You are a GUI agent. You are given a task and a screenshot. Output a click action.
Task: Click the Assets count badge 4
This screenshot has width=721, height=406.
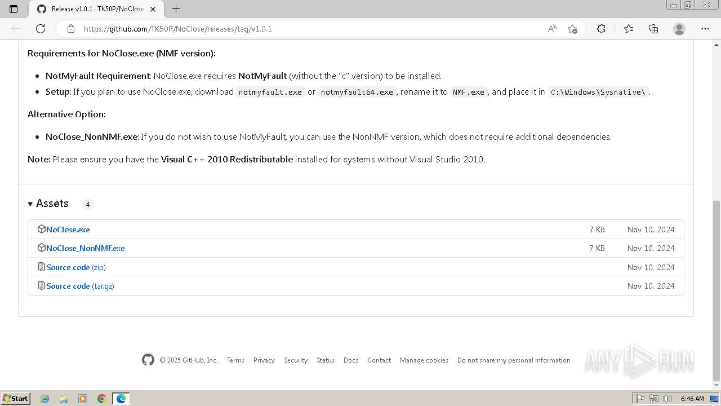(x=88, y=204)
